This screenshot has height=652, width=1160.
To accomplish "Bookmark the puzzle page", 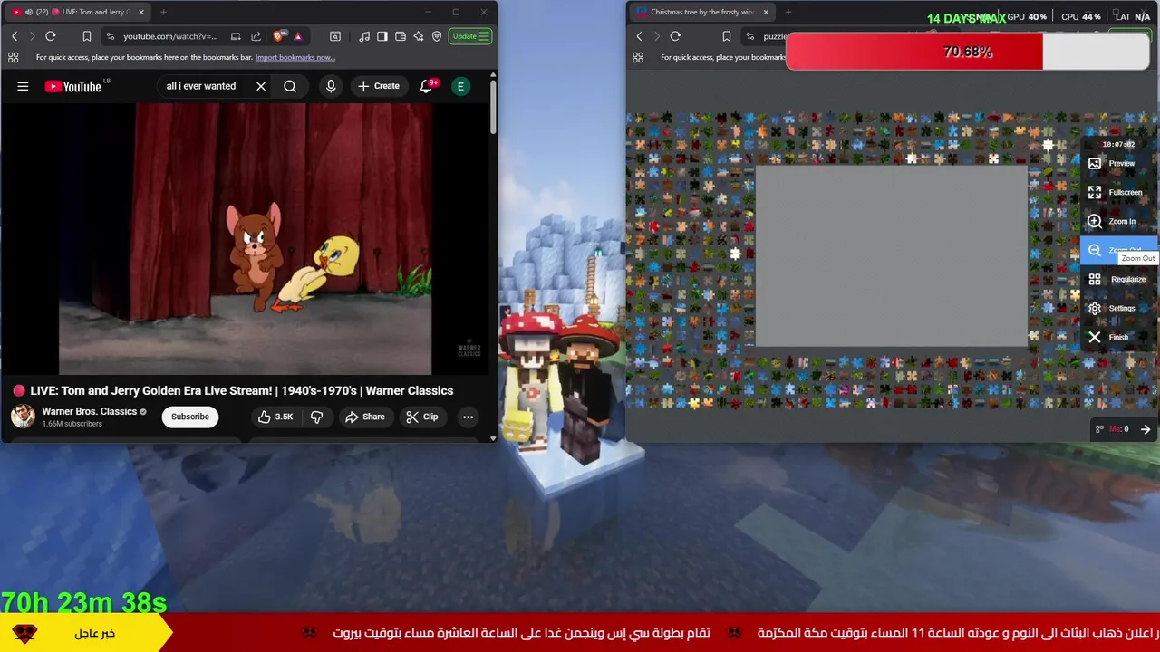I will (x=726, y=36).
